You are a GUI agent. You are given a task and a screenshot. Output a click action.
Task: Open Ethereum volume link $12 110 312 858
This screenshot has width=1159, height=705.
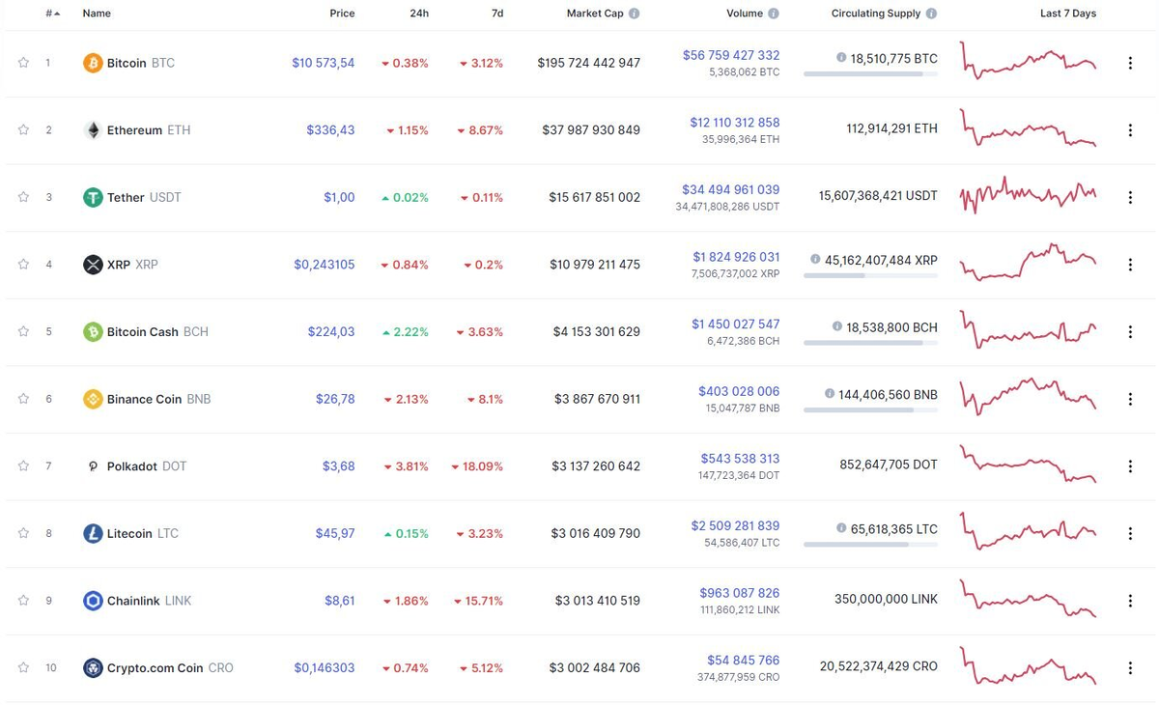click(735, 123)
